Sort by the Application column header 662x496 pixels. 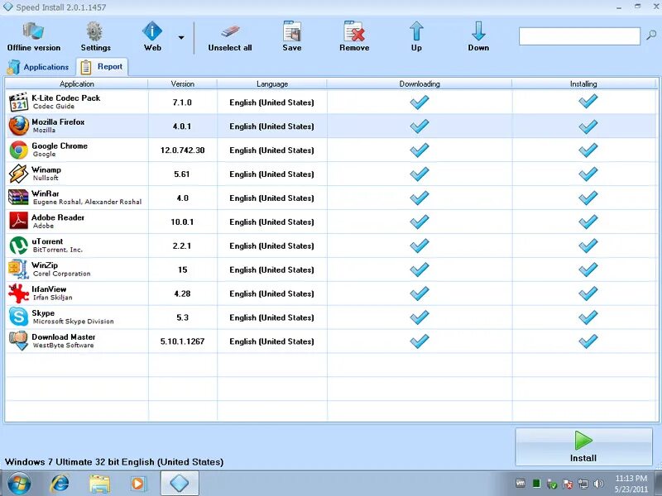click(x=77, y=84)
